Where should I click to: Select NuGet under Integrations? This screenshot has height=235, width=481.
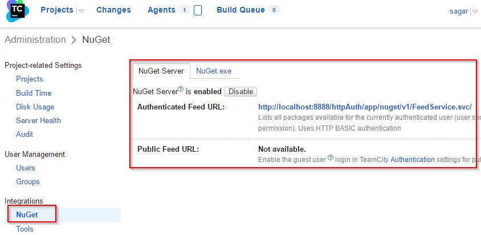(x=27, y=214)
